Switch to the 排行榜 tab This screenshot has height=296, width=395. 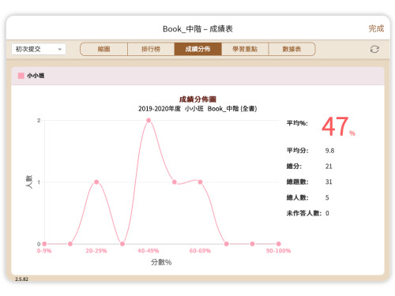click(151, 49)
